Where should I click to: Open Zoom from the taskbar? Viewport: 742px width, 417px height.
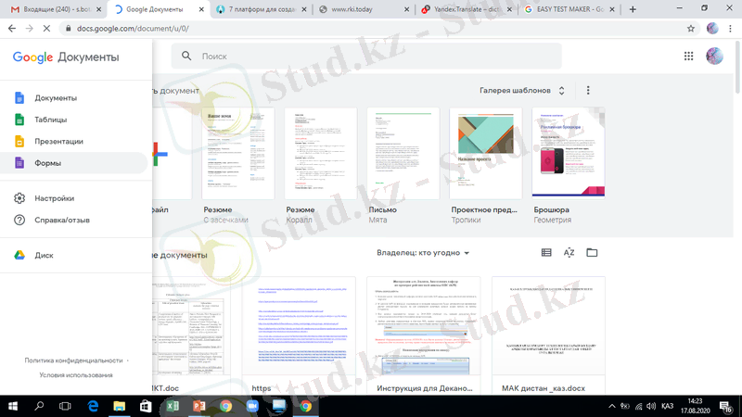(x=252, y=406)
